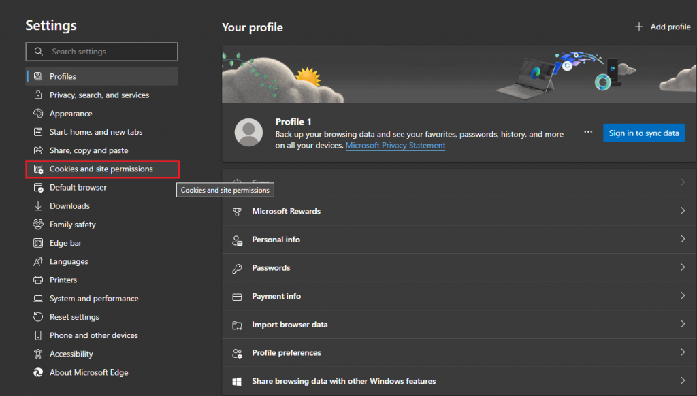697x396 pixels.
Task: Select Accessibility settings label
Action: pyautogui.click(x=71, y=354)
